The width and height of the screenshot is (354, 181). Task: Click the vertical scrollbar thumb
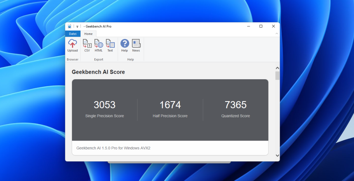pos(277,75)
